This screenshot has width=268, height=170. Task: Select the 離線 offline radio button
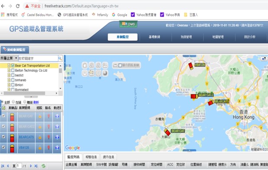pyautogui.click(x=25, y=102)
